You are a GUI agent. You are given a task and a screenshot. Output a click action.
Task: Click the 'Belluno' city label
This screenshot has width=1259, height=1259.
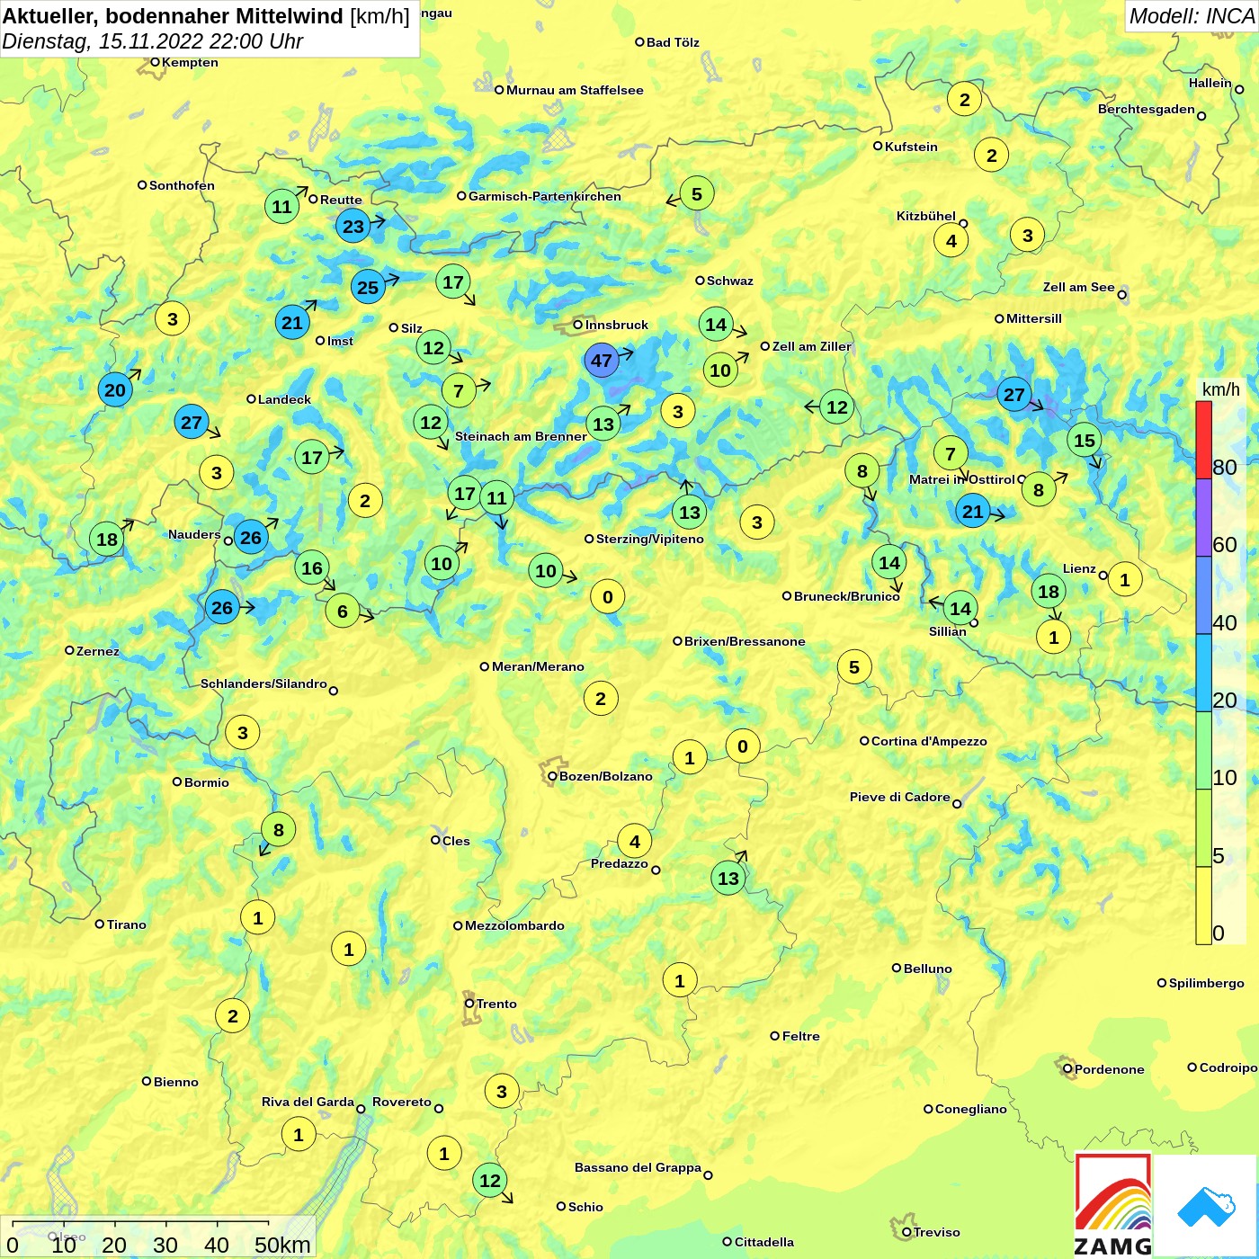coord(927,969)
